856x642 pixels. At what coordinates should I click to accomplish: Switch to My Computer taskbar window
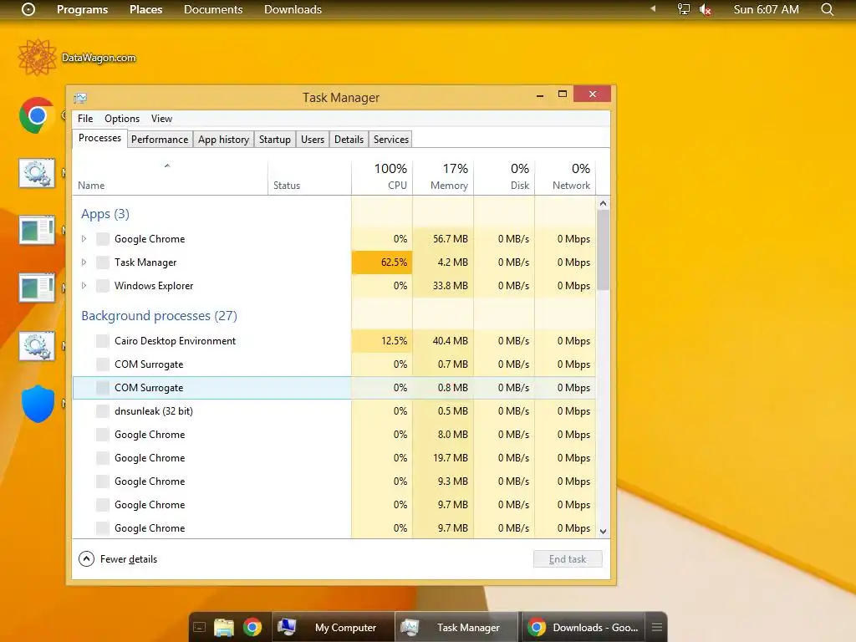pyautogui.click(x=333, y=627)
